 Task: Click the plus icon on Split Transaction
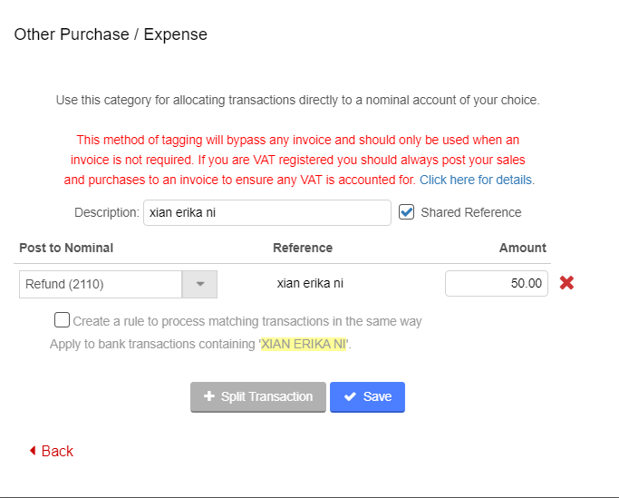pyautogui.click(x=209, y=396)
